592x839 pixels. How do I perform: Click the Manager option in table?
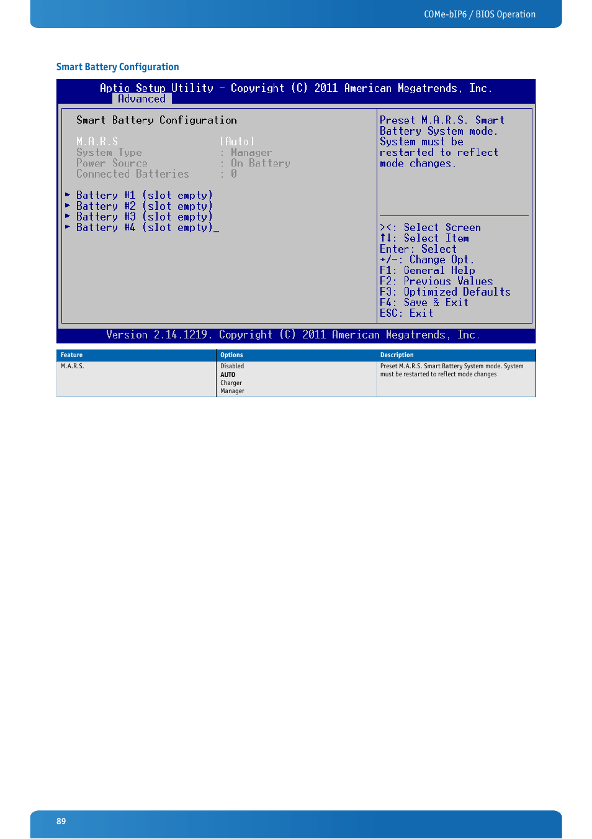pos(232,391)
